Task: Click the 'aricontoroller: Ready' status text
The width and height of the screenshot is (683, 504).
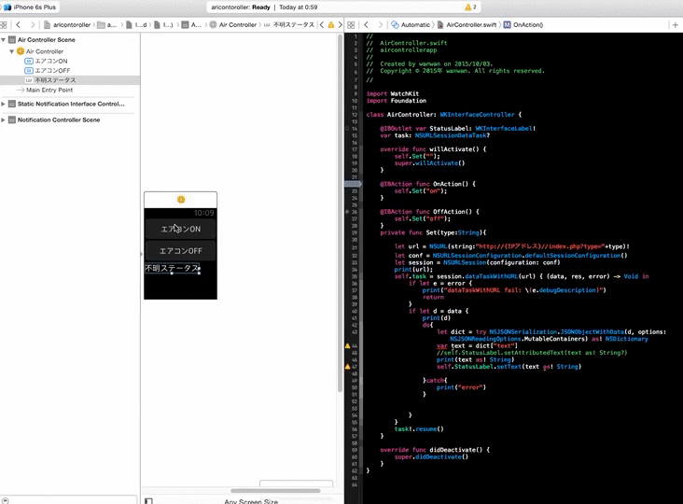Action: (x=241, y=7)
